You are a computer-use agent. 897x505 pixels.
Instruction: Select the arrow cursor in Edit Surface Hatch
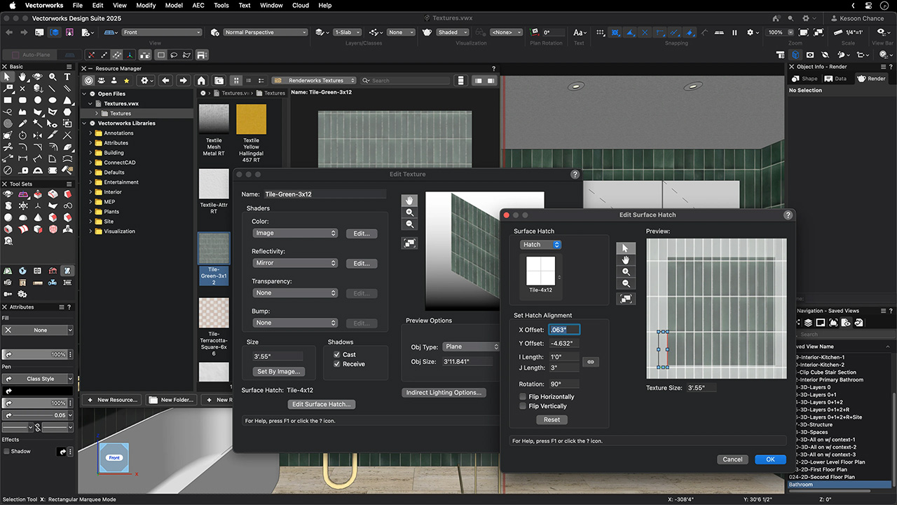pos(626,248)
